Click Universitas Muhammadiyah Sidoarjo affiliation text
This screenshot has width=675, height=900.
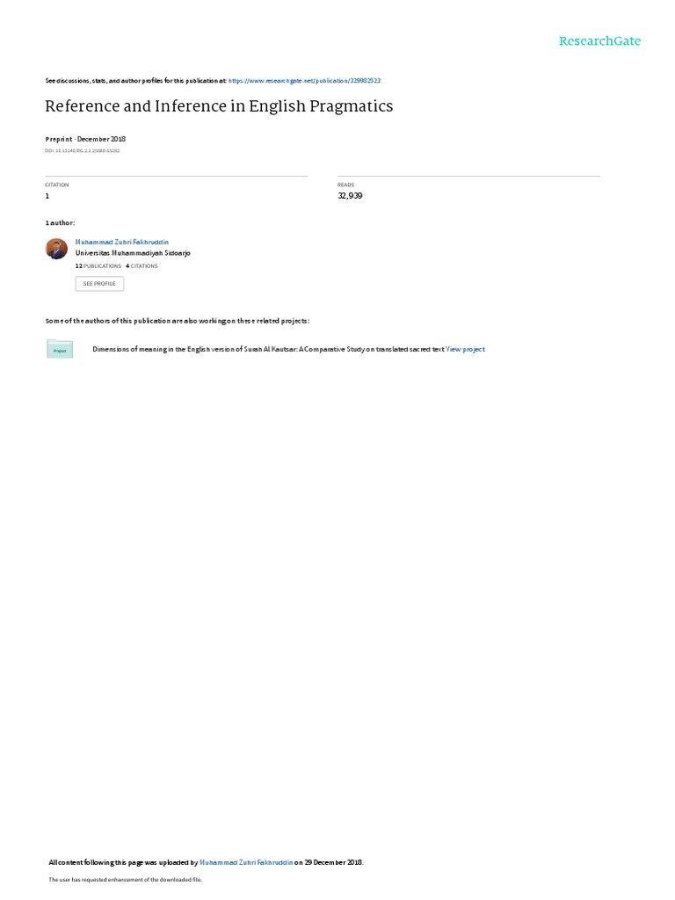(133, 253)
